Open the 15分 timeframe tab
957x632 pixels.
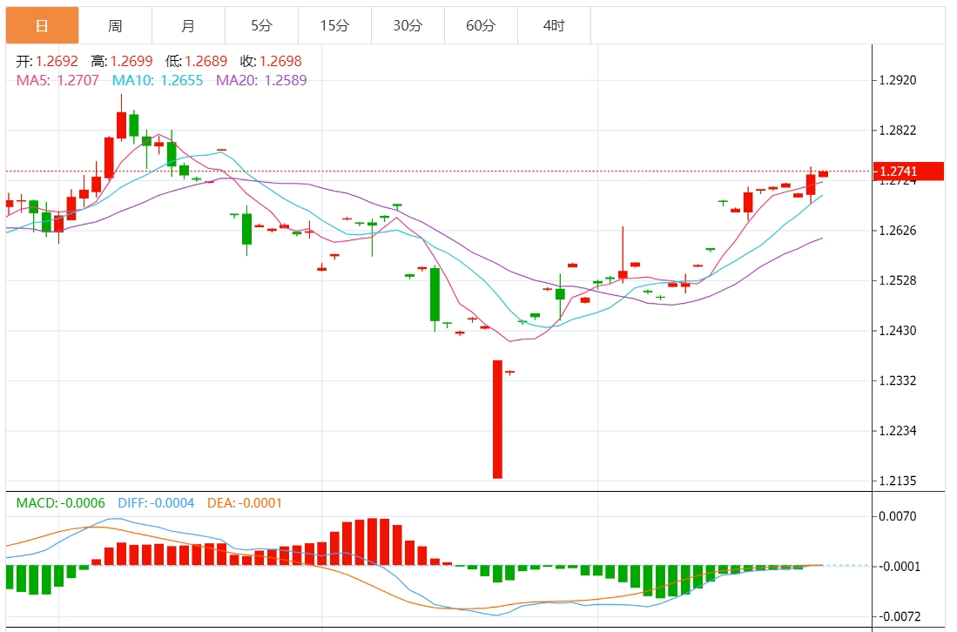335,25
